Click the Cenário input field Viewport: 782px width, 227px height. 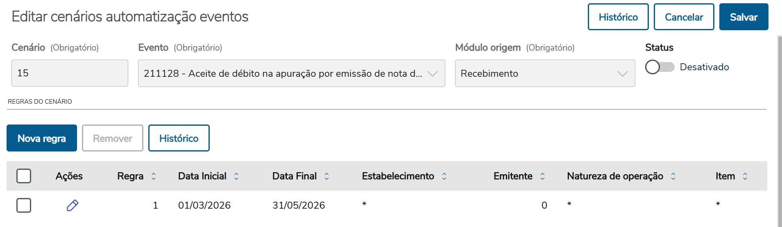click(x=70, y=73)
